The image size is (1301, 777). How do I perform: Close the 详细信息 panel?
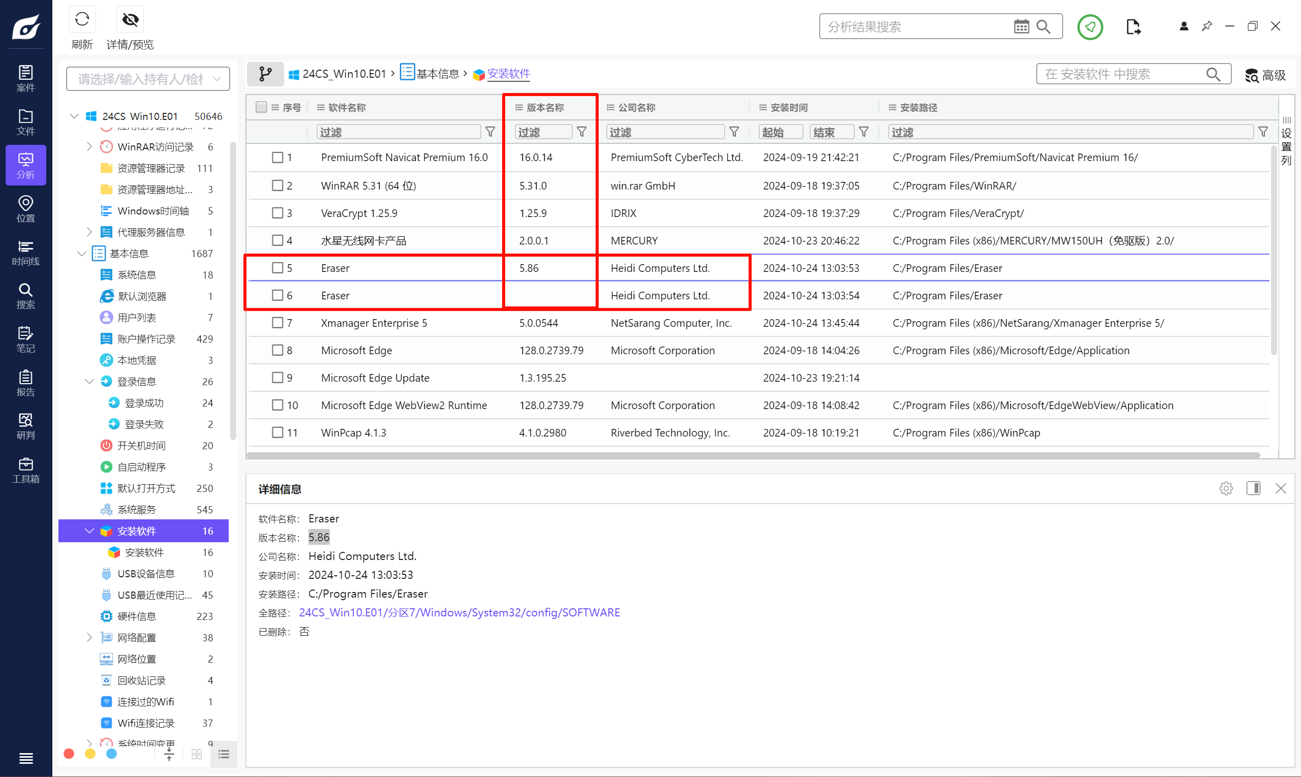(x=1281, y=488)
